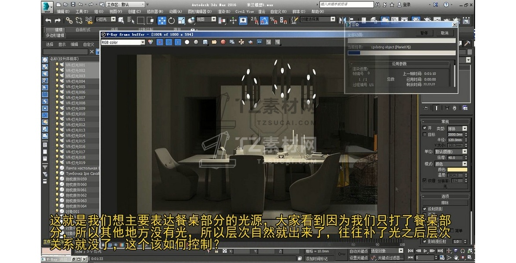The width and height of the screenshot is (516, 263).
Task: Open the 类型 球体 light type dropdown
Action: pyautogui.click(x=457, y=128)
